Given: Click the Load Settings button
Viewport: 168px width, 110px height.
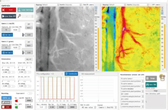Looking at the screenshot, I should click(x=25, y=10).
